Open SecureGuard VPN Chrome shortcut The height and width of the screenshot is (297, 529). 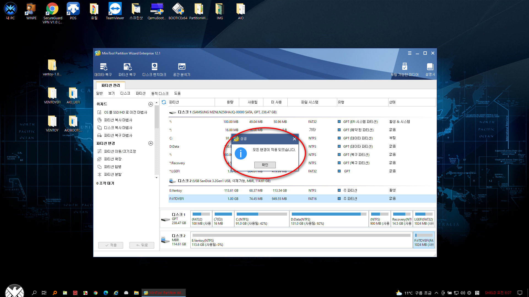pos(52,13)
